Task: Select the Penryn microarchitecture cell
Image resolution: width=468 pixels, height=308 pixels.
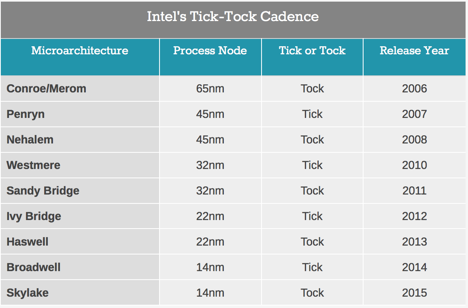Action: click(x=80, y=114)
